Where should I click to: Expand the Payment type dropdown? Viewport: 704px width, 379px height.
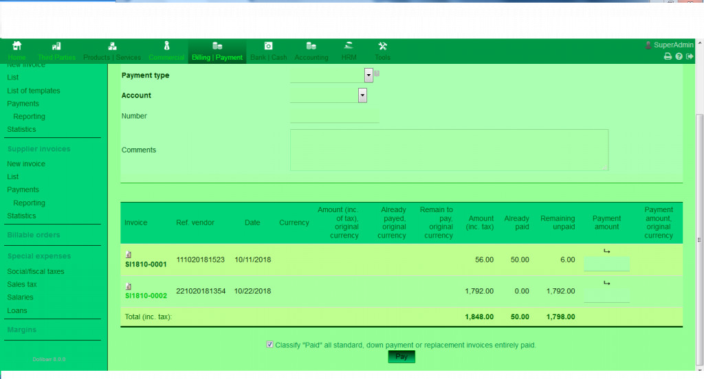(368, 76)
